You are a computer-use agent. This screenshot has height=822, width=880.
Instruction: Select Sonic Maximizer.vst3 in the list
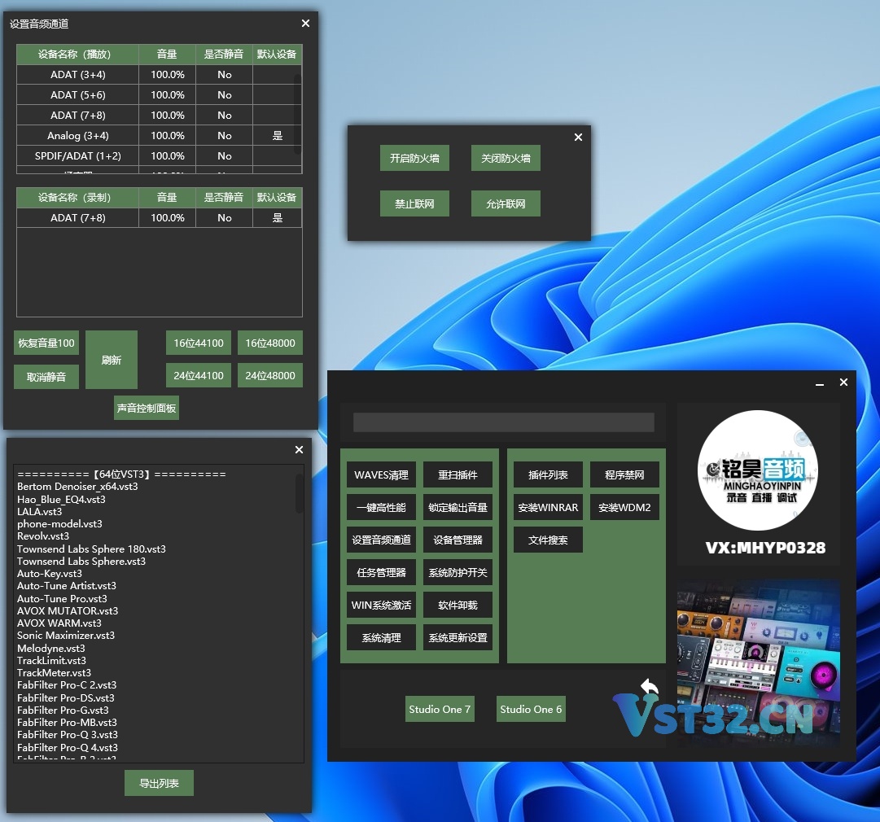pos(66,635)
